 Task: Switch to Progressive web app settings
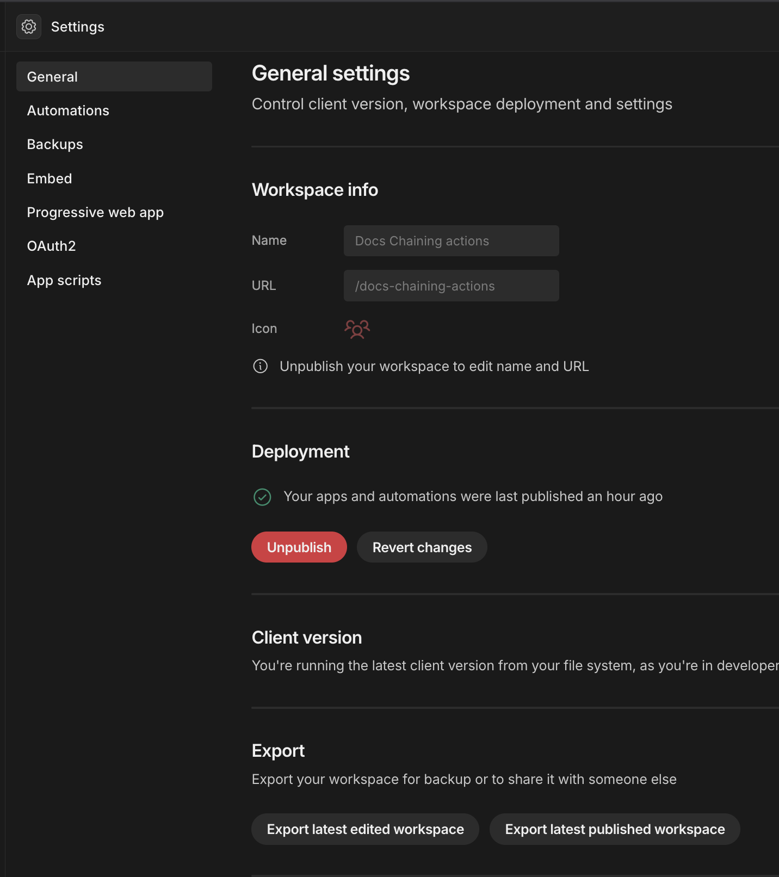click(95, 212)
